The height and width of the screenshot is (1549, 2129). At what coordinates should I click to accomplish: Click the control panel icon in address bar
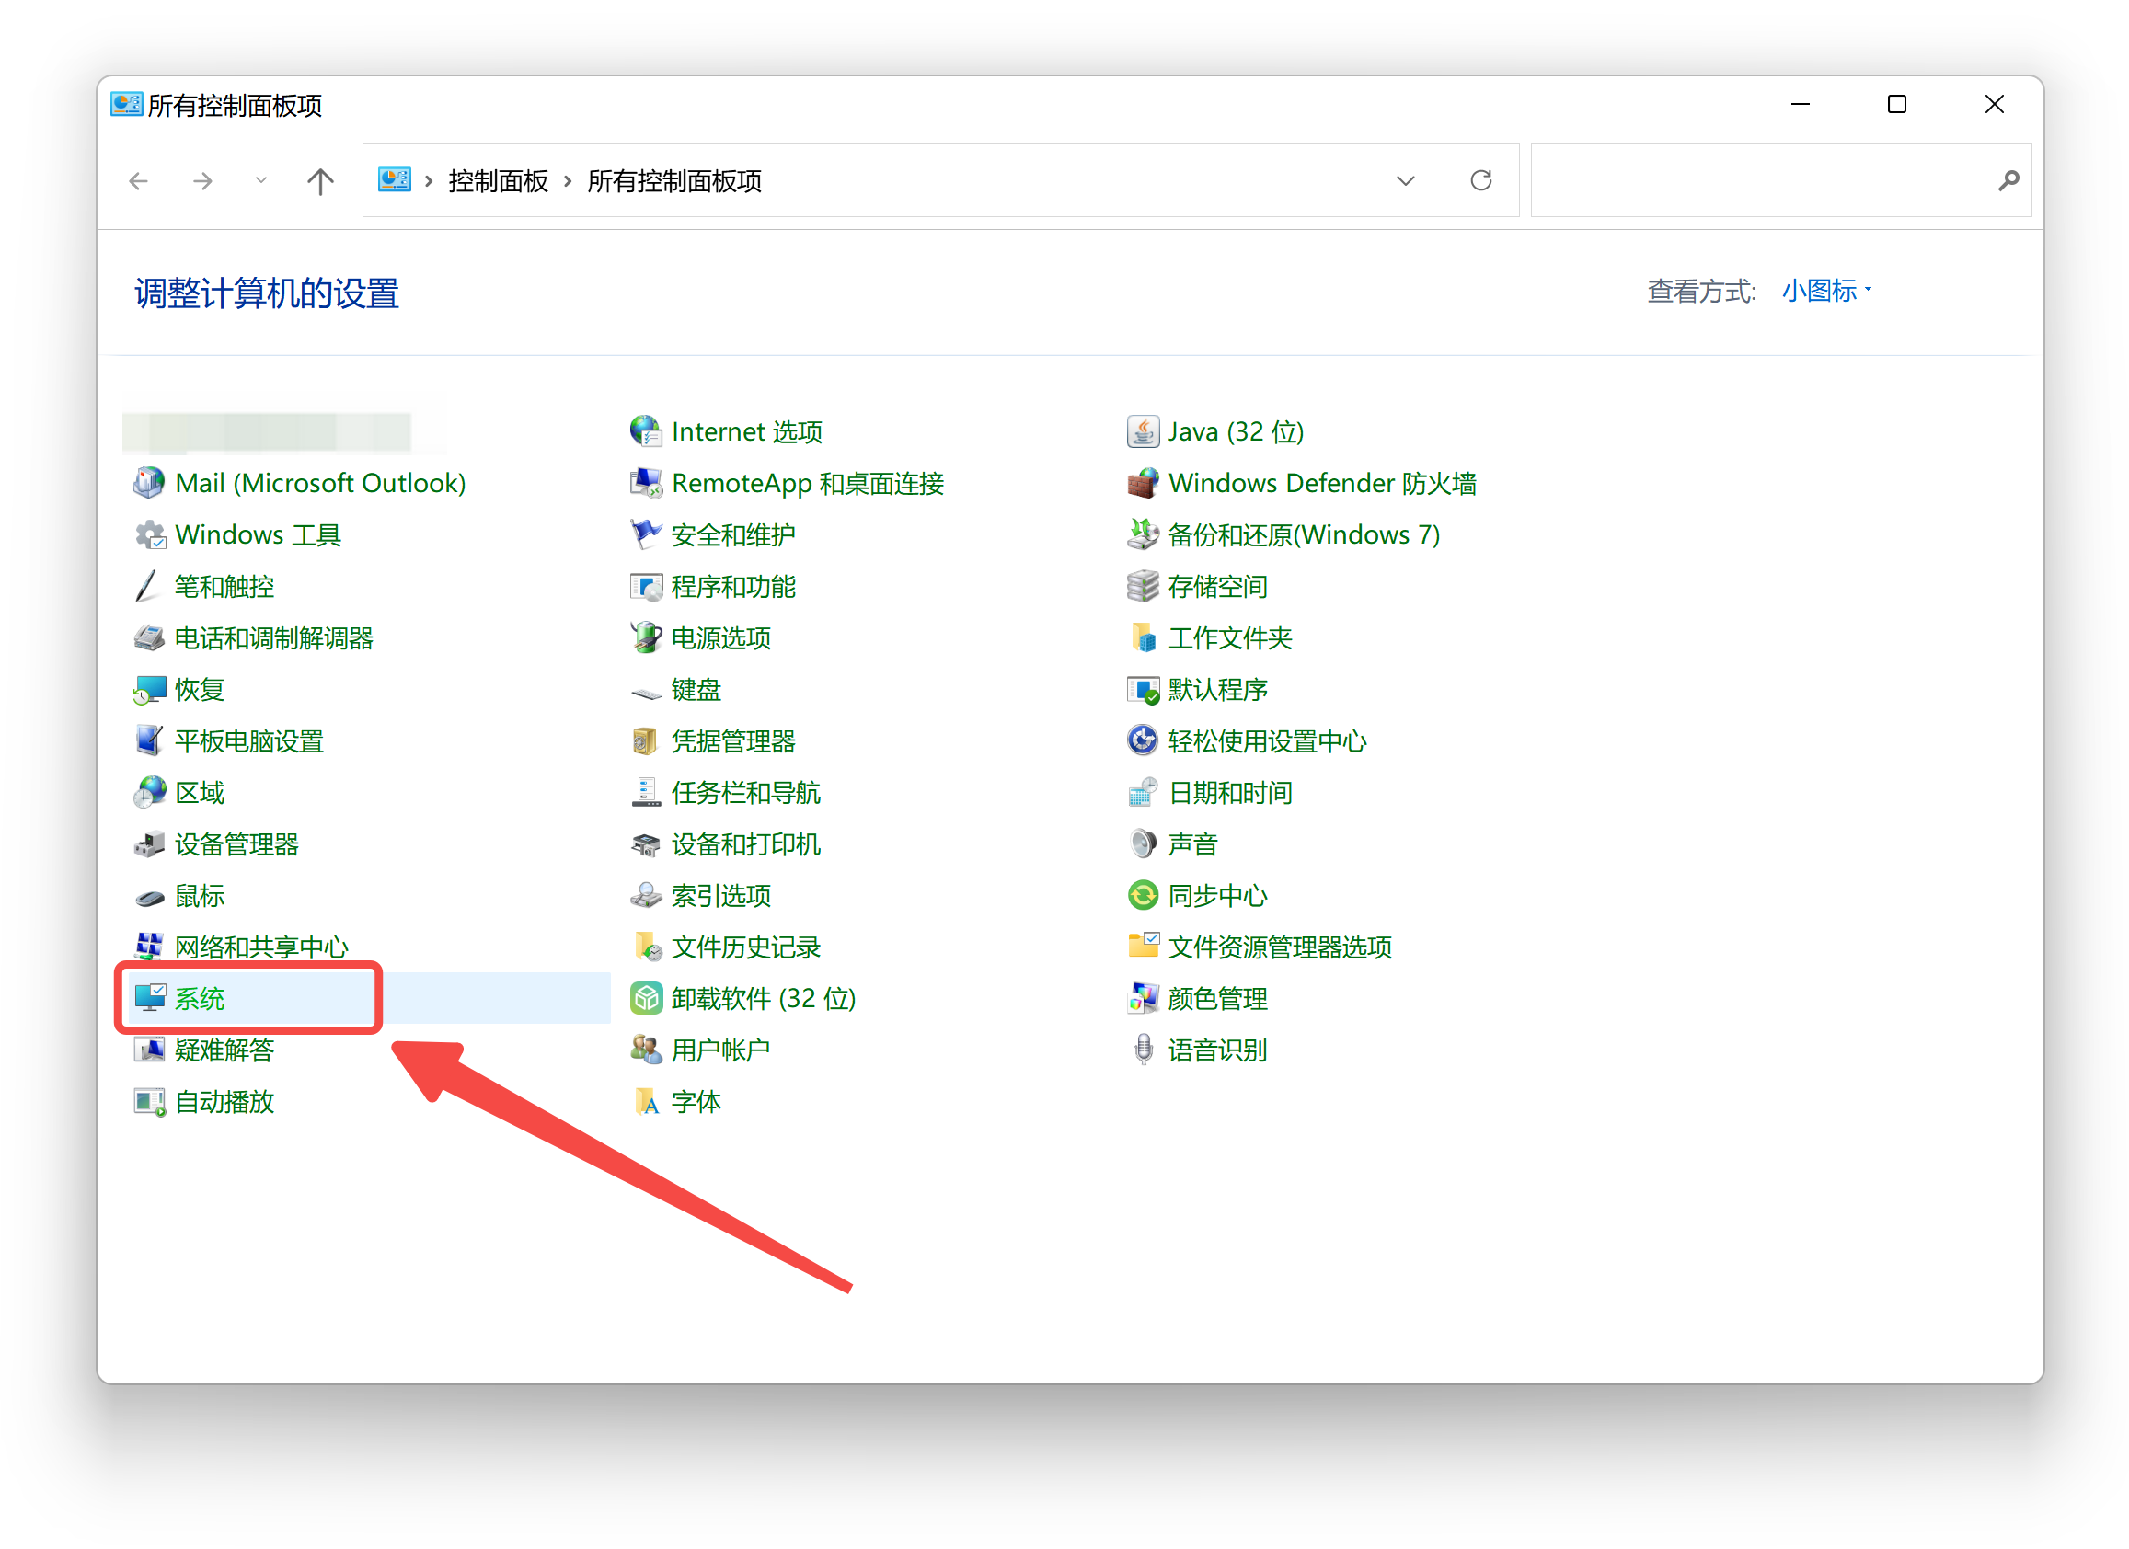395,180
